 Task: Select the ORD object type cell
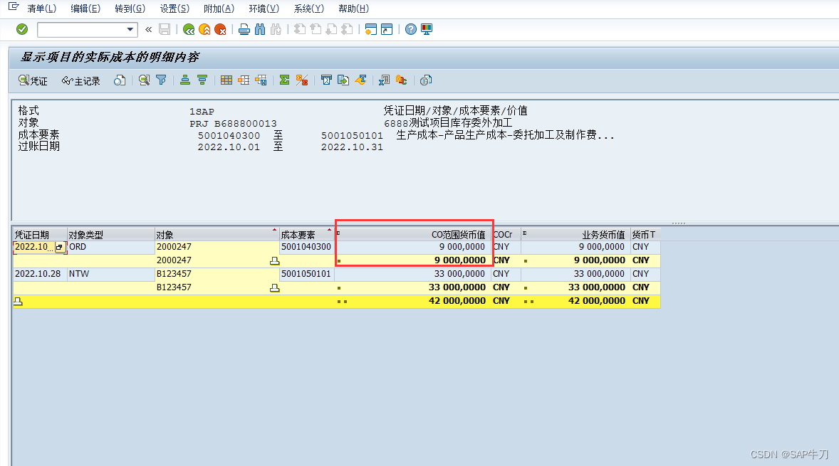(x=111, y=247)
